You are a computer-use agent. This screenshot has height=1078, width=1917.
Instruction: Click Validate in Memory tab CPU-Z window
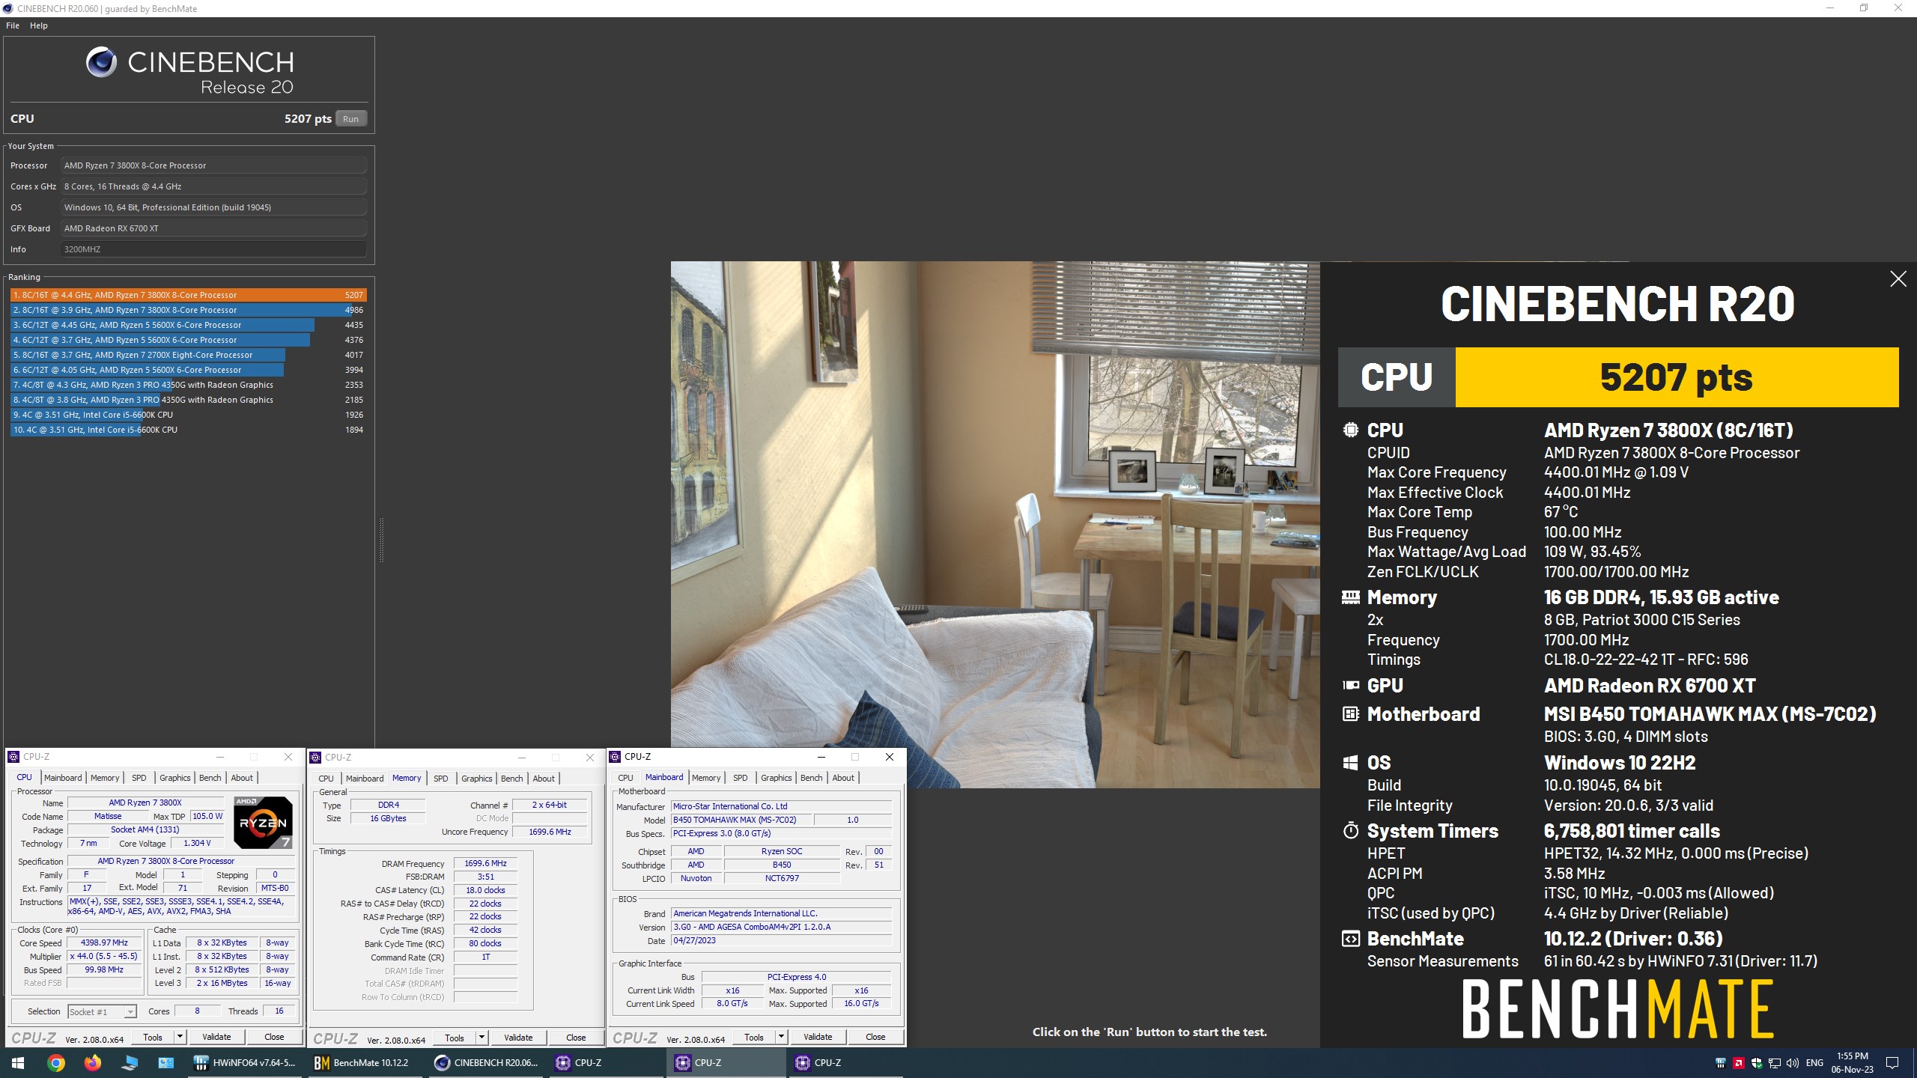click(518, 1038)
